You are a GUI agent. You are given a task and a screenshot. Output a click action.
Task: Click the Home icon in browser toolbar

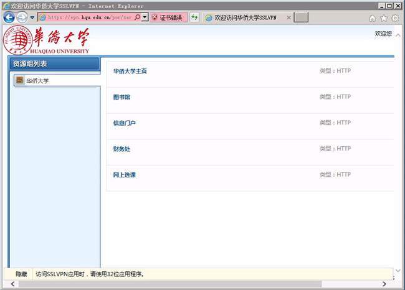click(373, 18)
